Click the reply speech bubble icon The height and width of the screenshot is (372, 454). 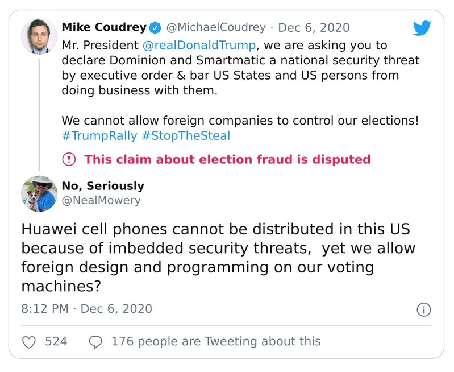[95, 342]
